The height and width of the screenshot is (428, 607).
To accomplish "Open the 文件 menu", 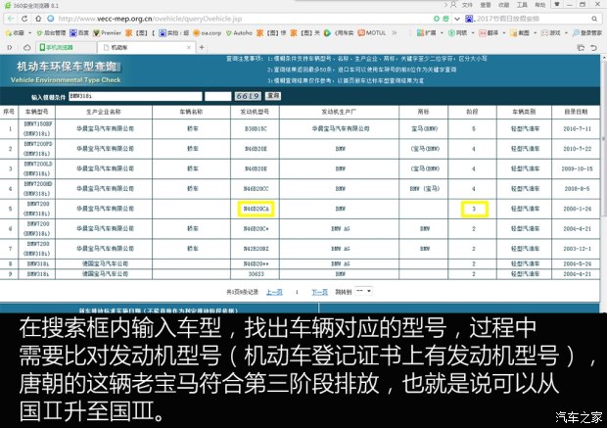I will 467,5.
